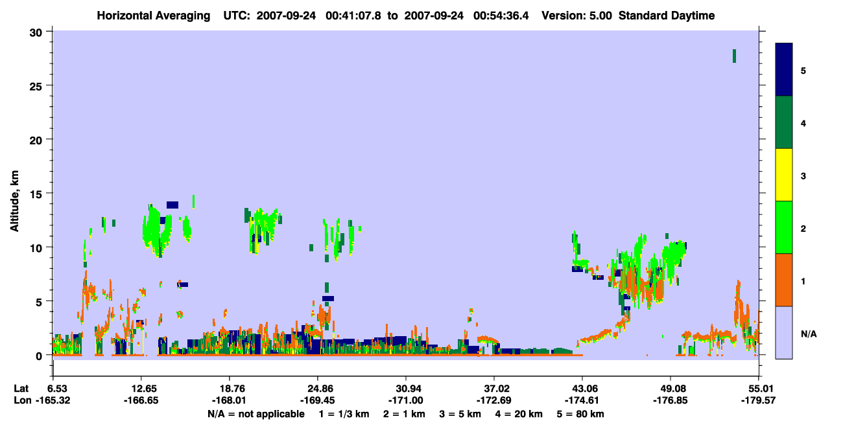Viewport: 843px width, 432px height.
Task: Click the longitude value -166.65
Action: (141, 401)
